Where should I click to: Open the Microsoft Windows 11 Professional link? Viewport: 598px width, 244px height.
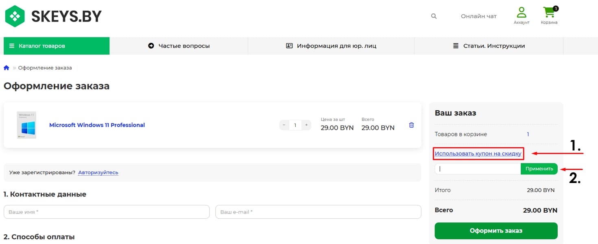point(97,125)
